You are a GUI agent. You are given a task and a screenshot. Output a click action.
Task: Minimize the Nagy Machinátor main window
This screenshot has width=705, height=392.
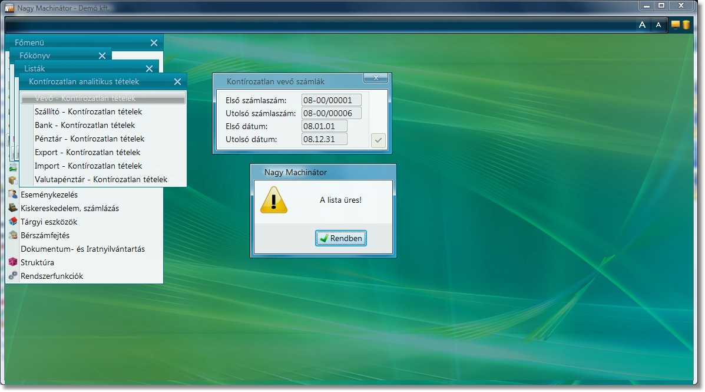click(x=646, y=6)
